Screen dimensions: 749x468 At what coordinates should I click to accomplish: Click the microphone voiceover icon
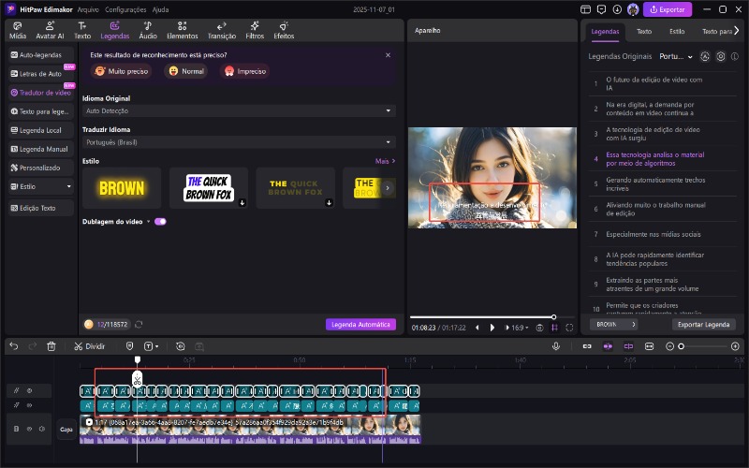pyautogui.click(x=556, y=346)
